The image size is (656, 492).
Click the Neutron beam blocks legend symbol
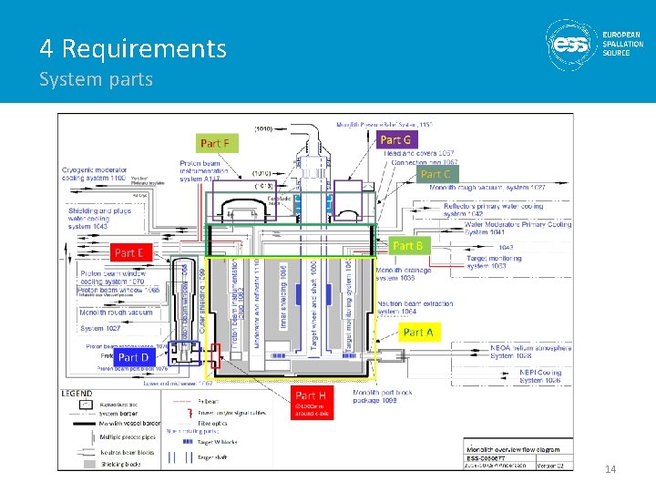(87, 452)
